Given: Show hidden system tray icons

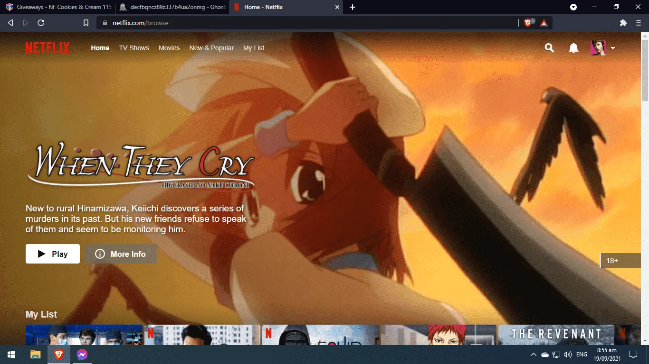Looking at the screenshot, I should [534, 355].
